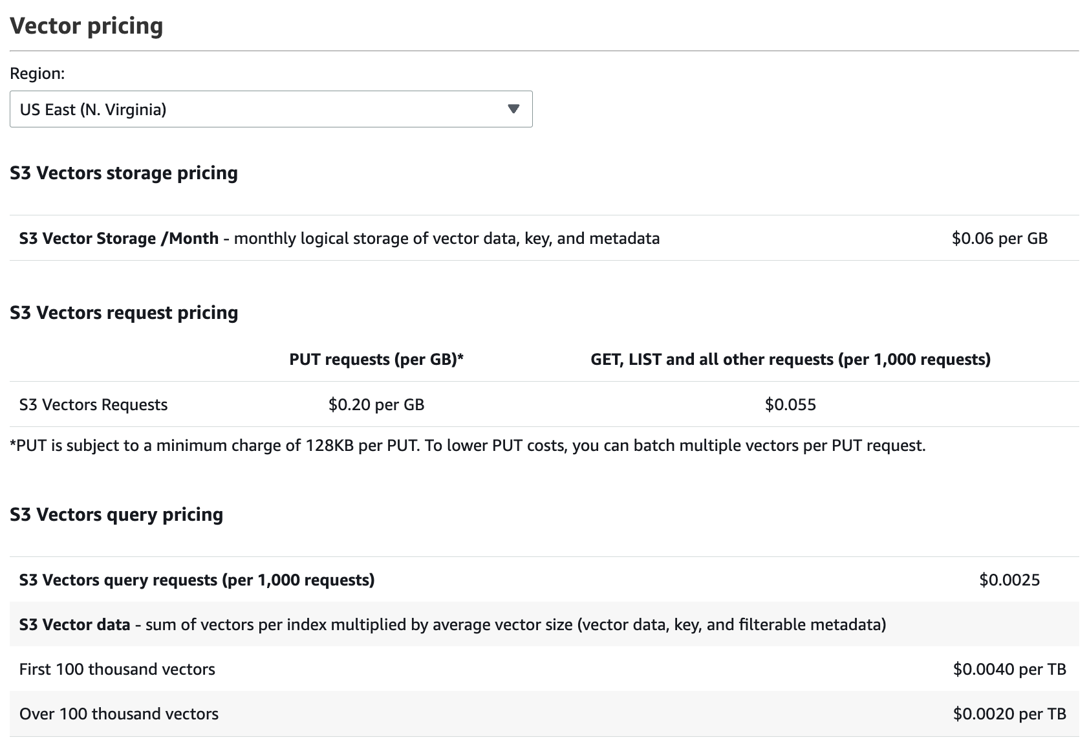Click the Region dropdown arrow triangle
The image size is (1089, 744).
tap(513, 109)
